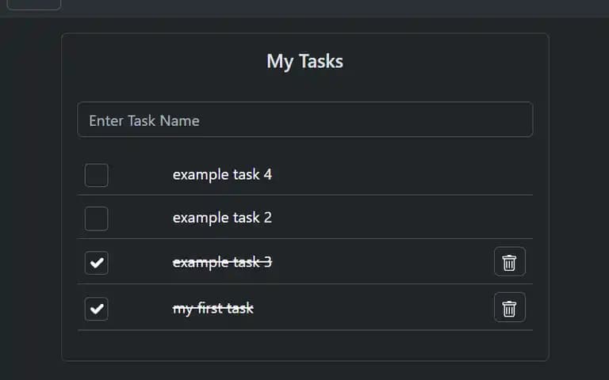Click the struck-through example task 3 text
Viewport: 609px width, 380px height.
pyautogui.click(x=222, y=263)
